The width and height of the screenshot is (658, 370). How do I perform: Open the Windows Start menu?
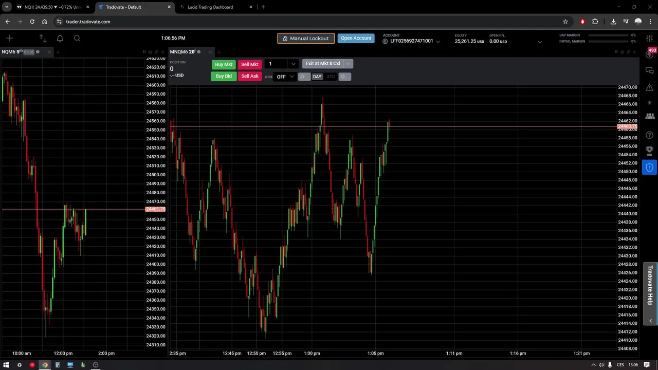click(x=6, y=365)
